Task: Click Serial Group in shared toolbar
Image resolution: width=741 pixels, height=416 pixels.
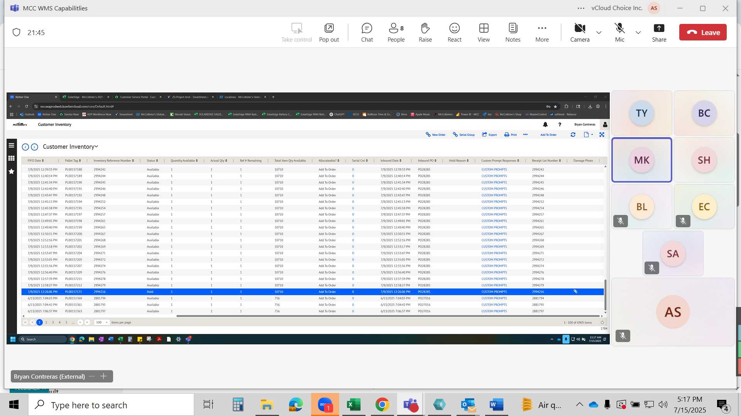Action: tap(464, 134)
